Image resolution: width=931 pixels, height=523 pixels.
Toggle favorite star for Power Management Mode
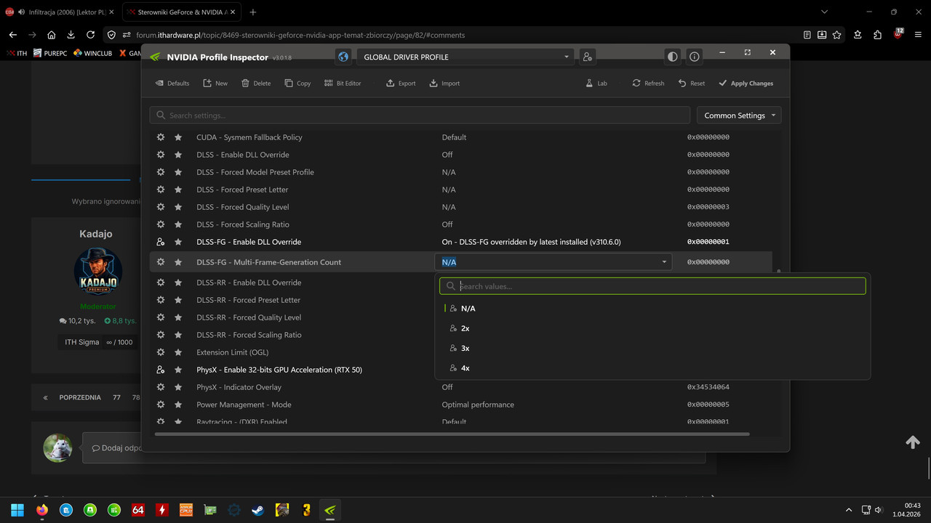click(178, 405)
